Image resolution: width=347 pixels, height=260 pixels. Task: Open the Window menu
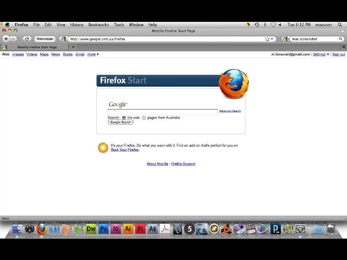(x=136, y=25)
